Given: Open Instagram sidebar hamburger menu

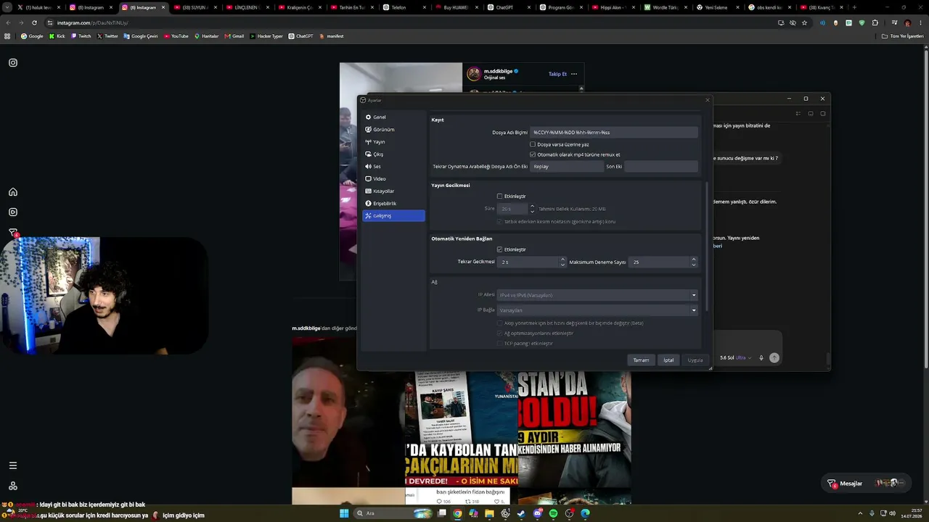Looking at the screenshot, I should point(13,465).
